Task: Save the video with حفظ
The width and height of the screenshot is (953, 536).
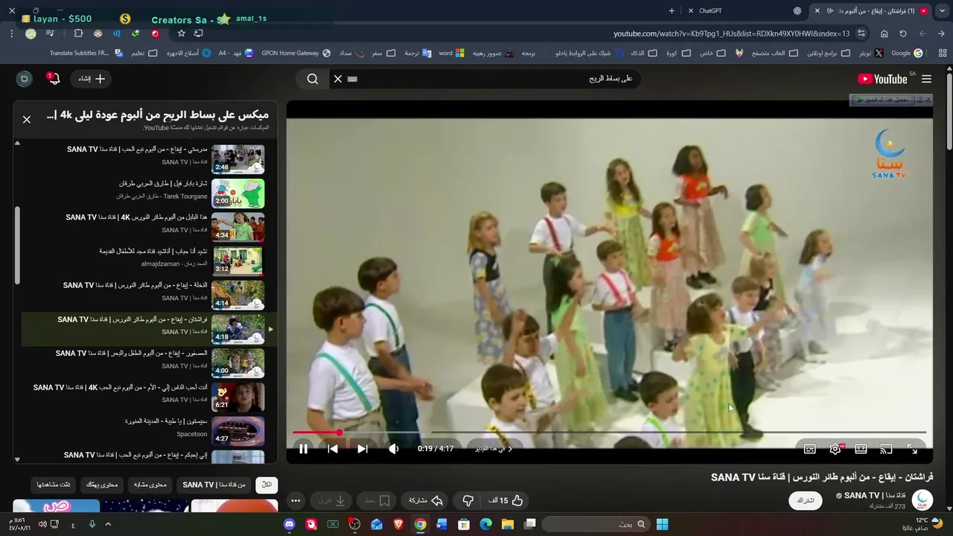Action: (x=377, y=500)
